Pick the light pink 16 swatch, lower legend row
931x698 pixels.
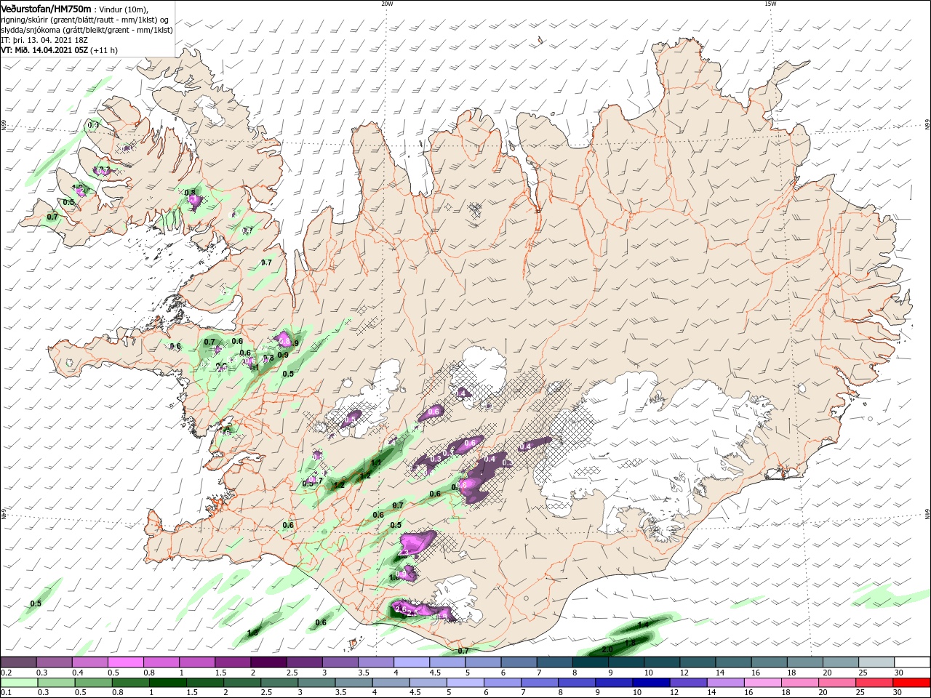[x=762, y=683]
